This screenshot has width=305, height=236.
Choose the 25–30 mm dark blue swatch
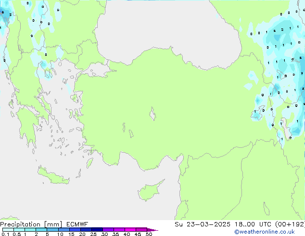click(97, 230)
